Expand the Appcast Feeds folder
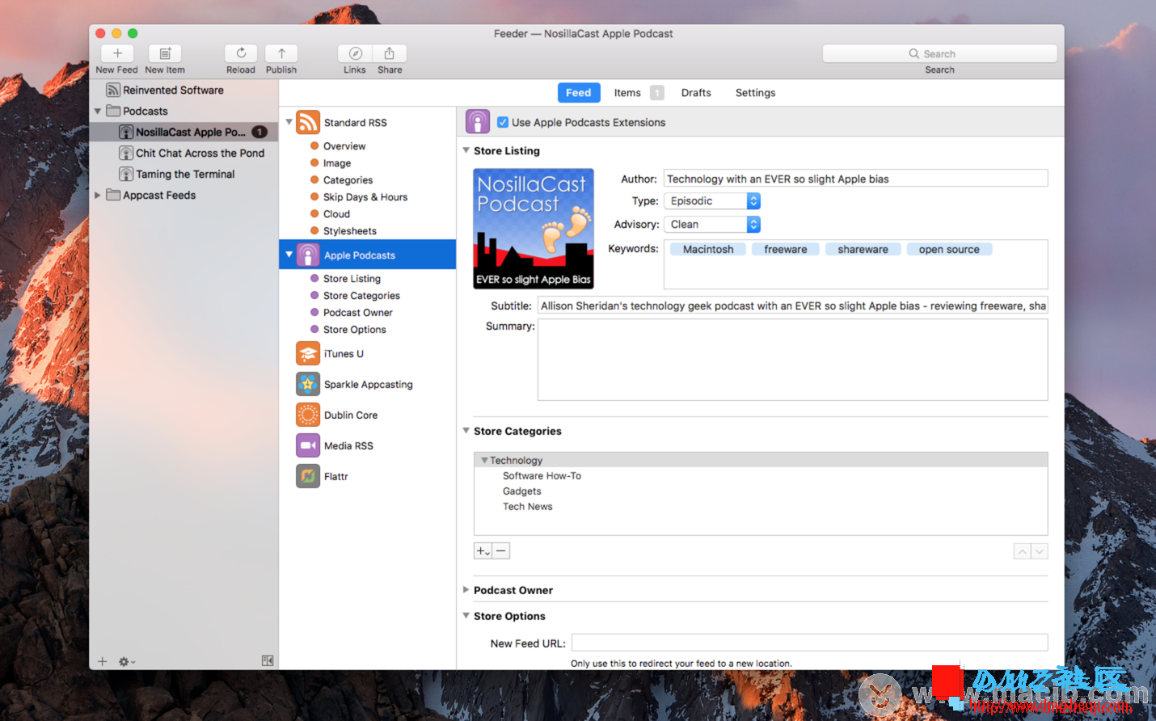Screen dimensions: 1156x721 click(x=98, y=195)
